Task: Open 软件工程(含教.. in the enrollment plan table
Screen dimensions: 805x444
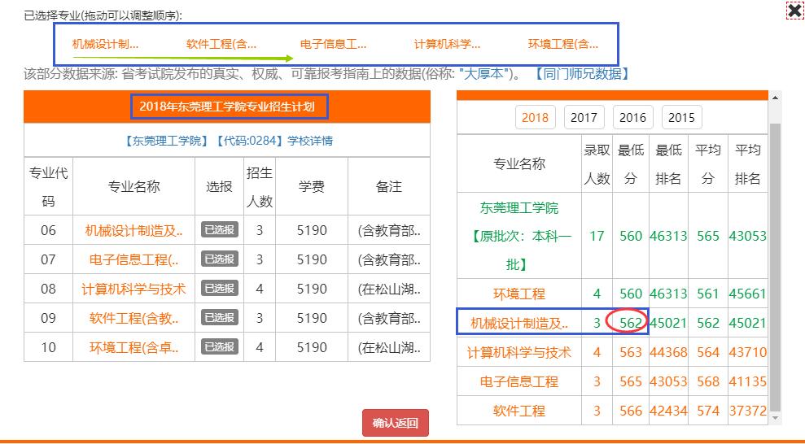Action: pos(133,319)
